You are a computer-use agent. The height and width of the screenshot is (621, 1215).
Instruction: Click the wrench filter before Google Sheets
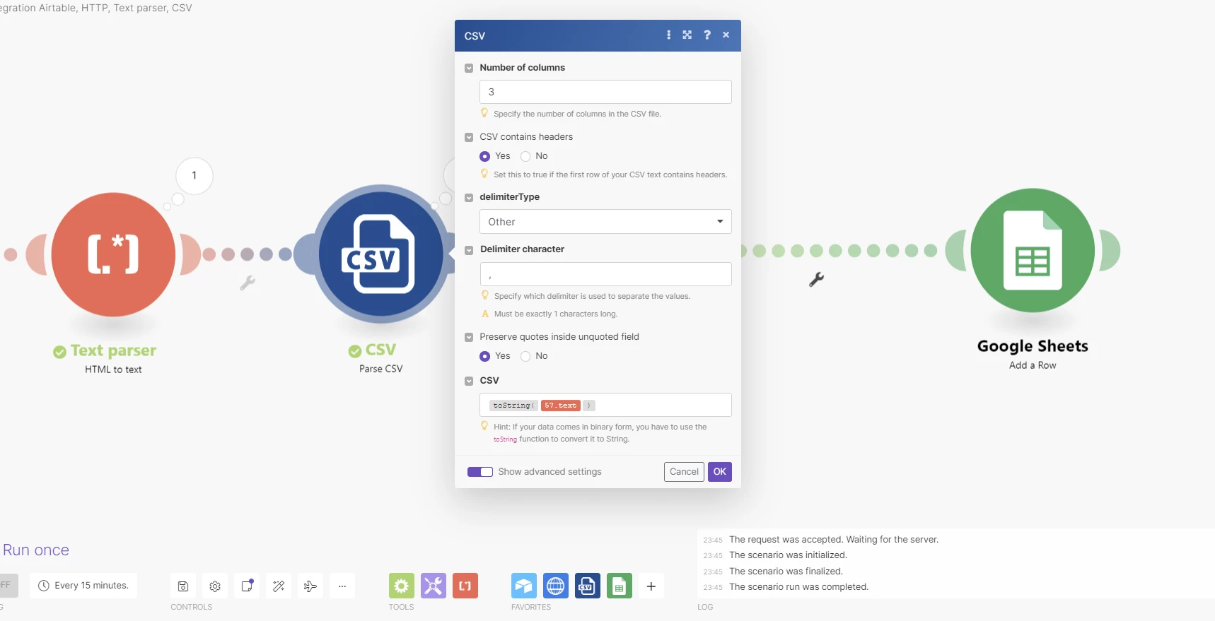point(816,280)
